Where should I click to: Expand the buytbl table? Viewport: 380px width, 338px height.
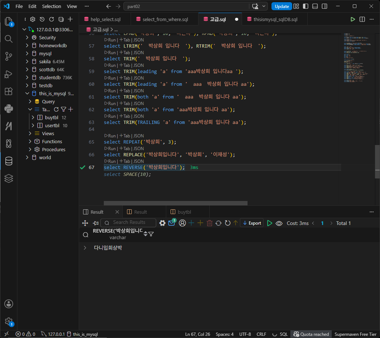pos(33,117)
